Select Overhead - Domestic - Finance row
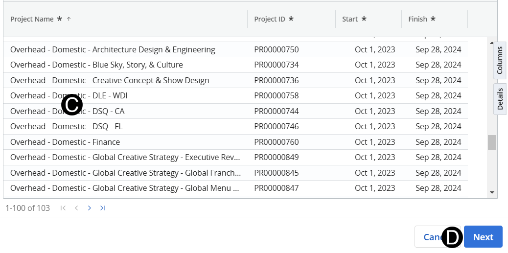The width and height of the screenshot is (508, 253). click(x=65, y=142)
